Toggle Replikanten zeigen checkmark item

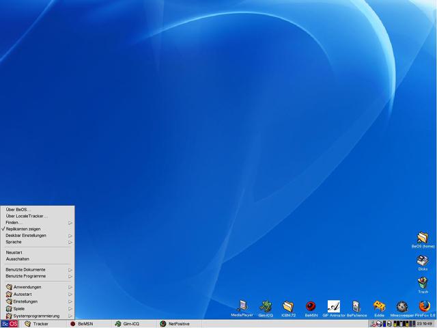[38, 229]
